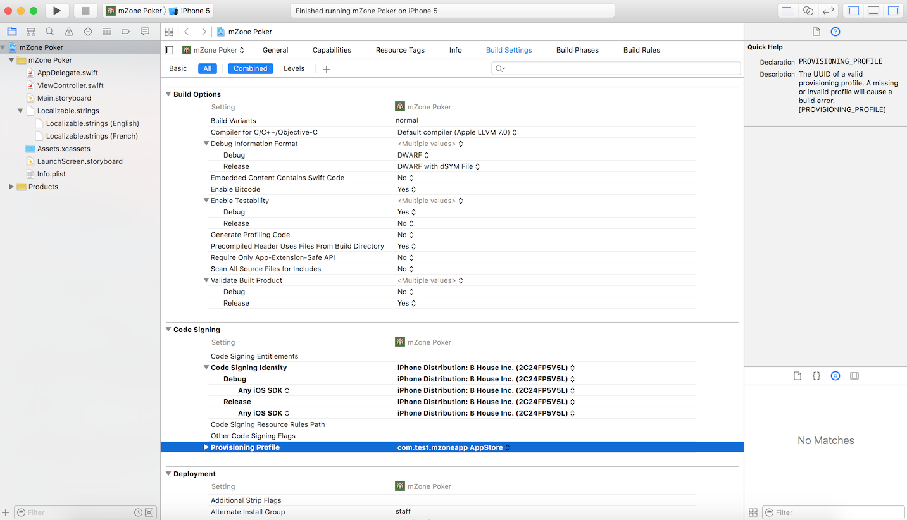The height and width of the screenshot is (520, 907).
Task: Expand the Provisioning Profile row
Action: 206,447
